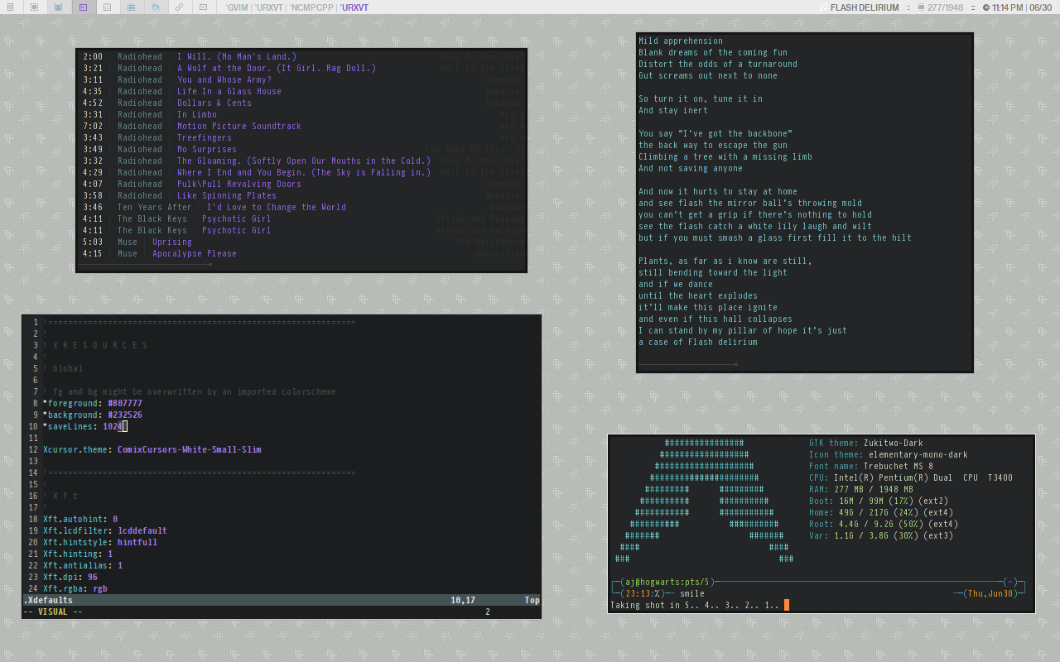
Task: Open the calendar-grid workspace icon
Action: [x=107, y=7]
